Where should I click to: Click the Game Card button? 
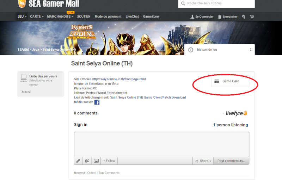(230, 81)
